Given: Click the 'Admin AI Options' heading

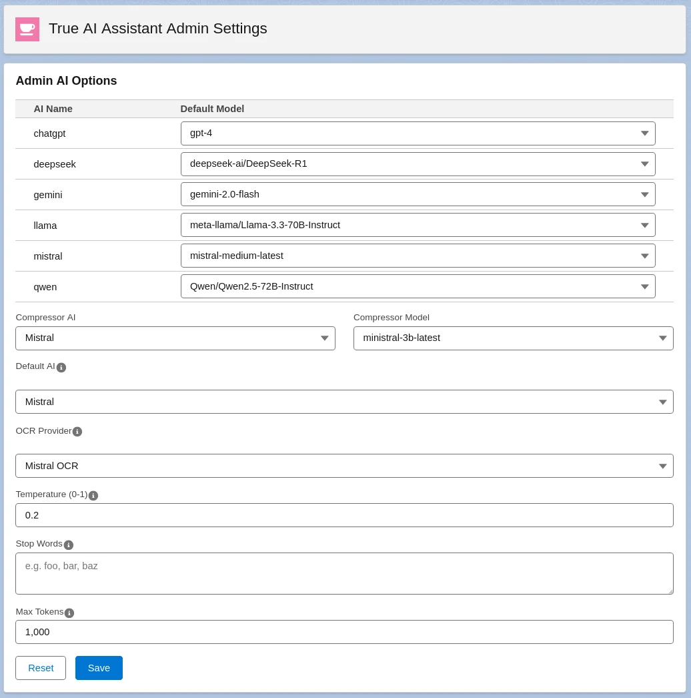Looking at the screenshot, I should point(66,81).
